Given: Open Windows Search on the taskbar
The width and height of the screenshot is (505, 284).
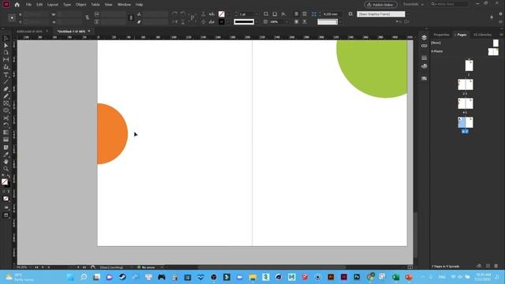Looking at the screenshot, I should (84, 277).
